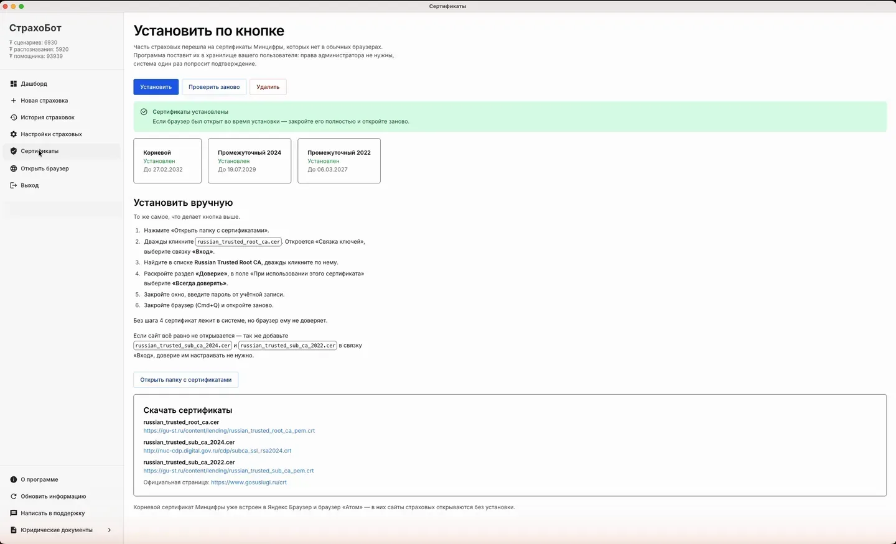This screenshot has width=896, height=544.
Task: Click Открыть папку с сертификатами button
Action: (185, 380)
